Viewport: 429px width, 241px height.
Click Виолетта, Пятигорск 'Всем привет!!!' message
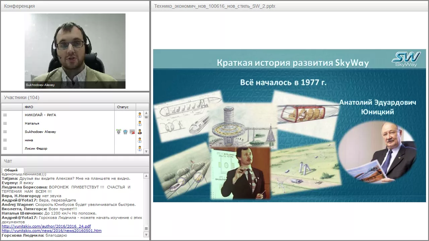[x=39, y=209]
